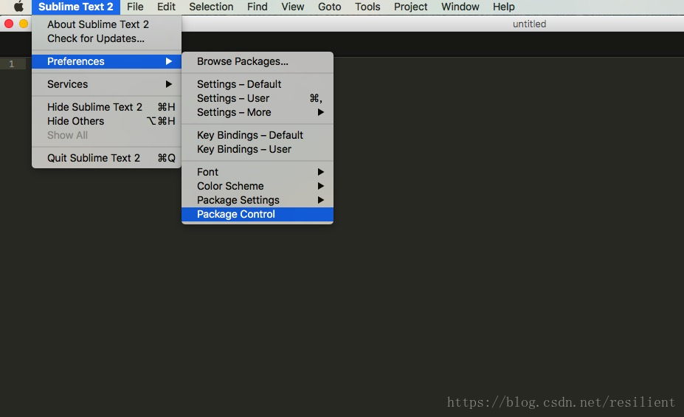Select Check for Updates...
This screenshot has width=684, height=417.
106,38
